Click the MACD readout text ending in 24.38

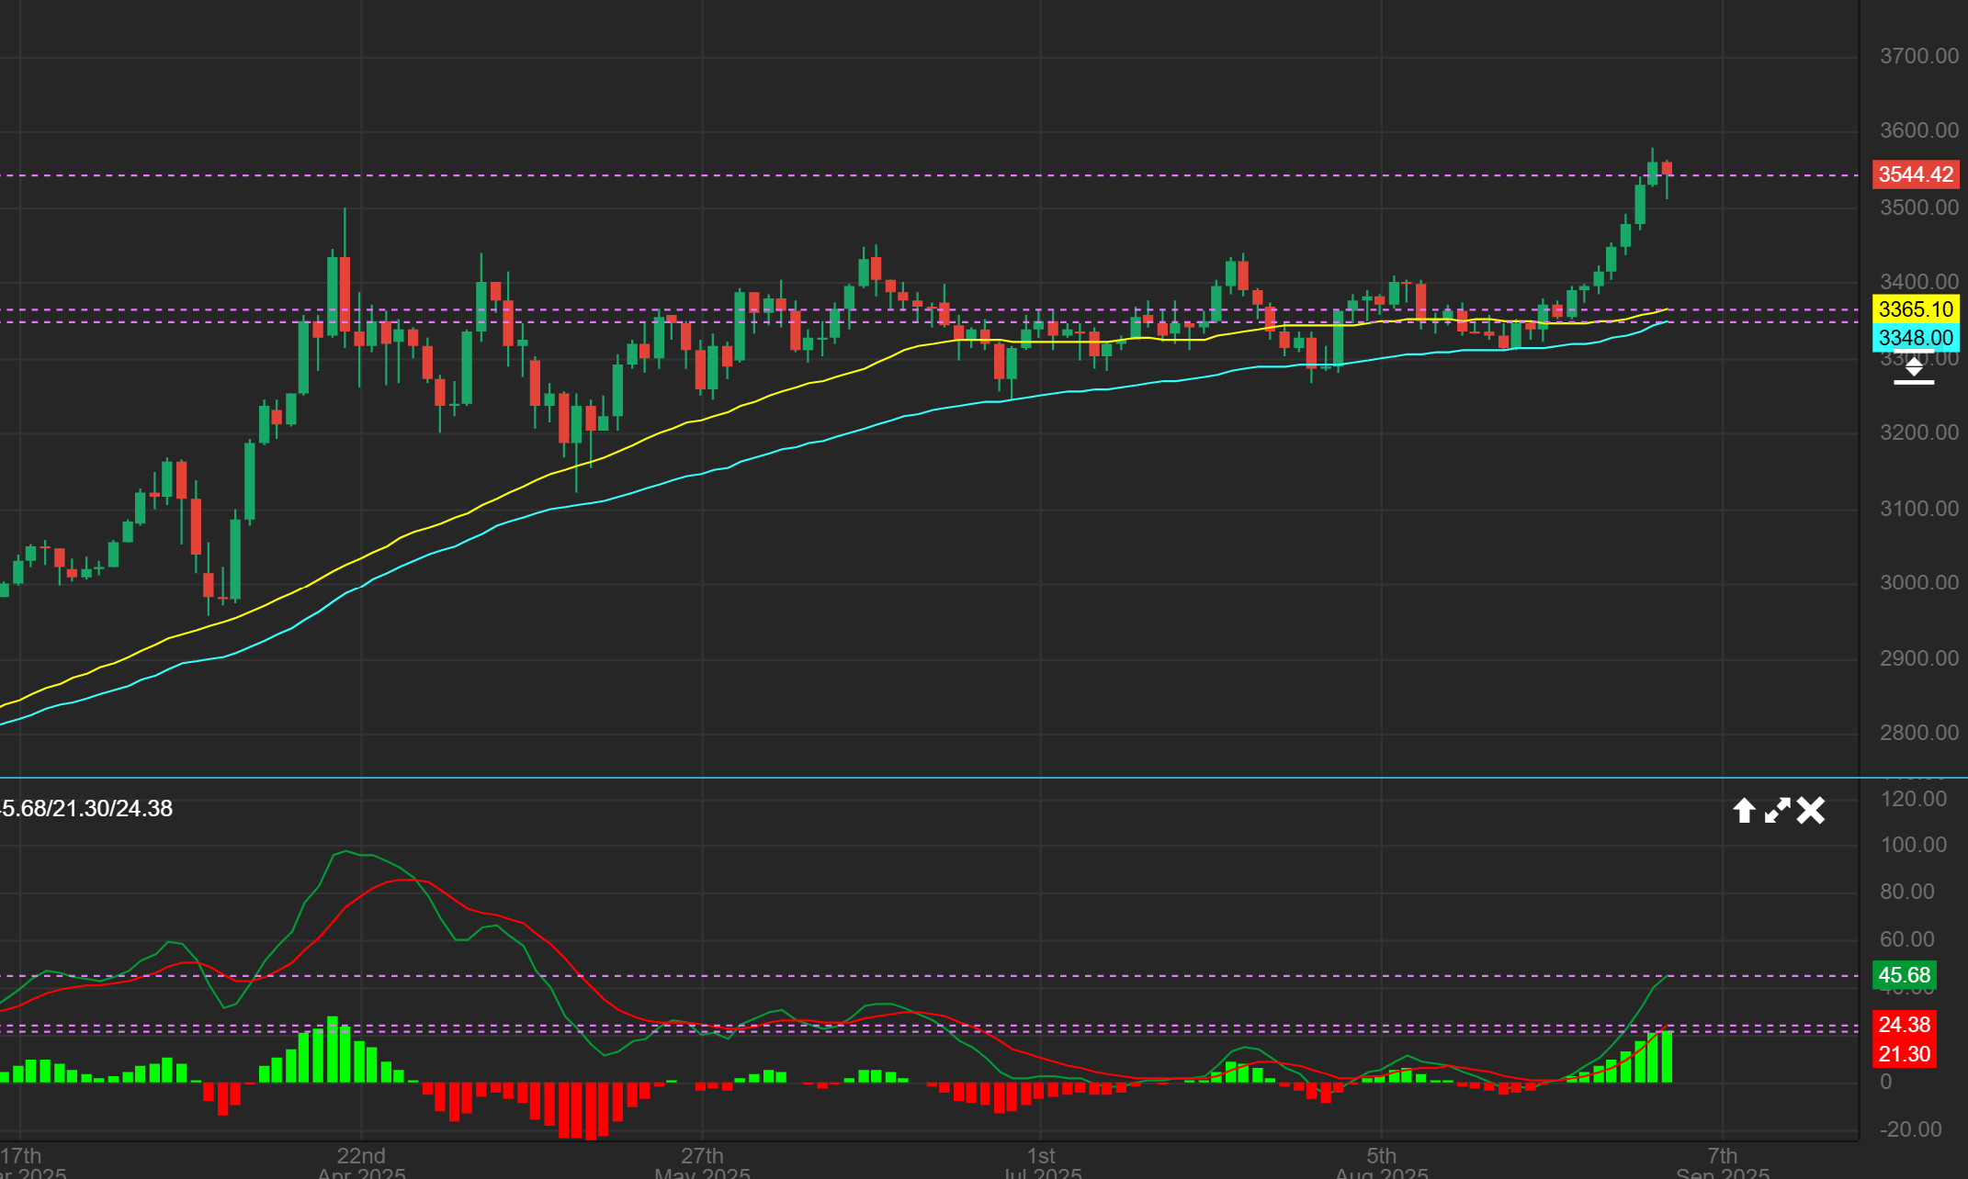coord(86,809)
